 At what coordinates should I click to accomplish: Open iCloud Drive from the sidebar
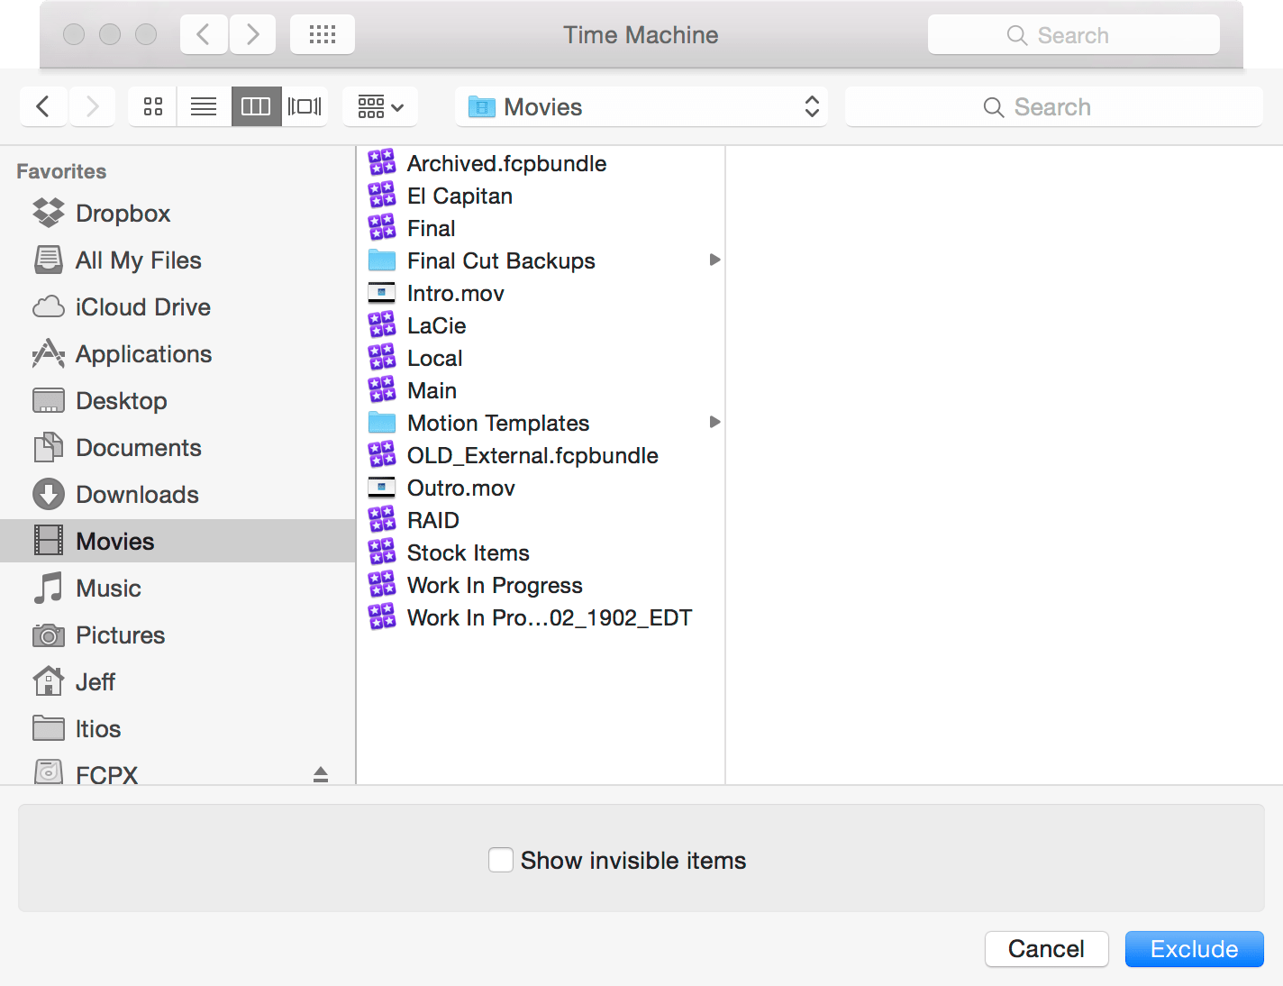141,306
